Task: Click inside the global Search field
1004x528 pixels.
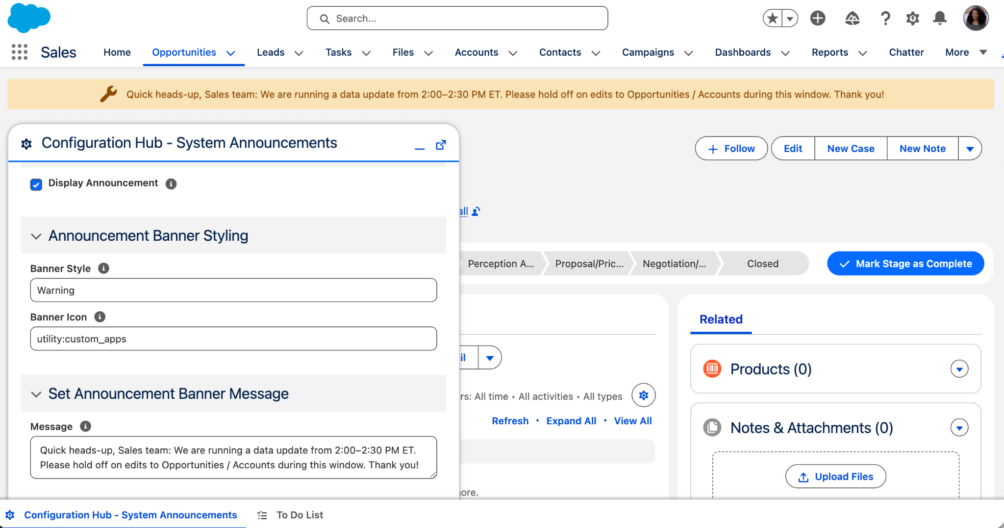Action: point(456,18)
